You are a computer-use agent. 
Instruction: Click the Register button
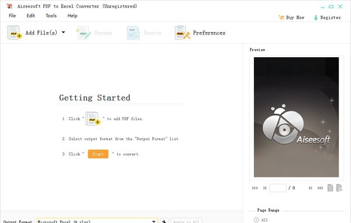pyautogui.click(x=327, y=18)
